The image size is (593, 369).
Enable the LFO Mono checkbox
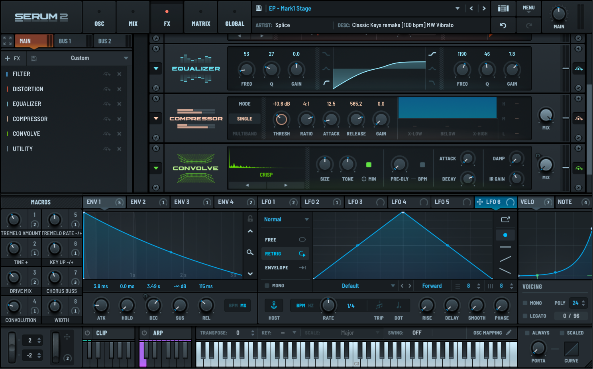point(267,286)
